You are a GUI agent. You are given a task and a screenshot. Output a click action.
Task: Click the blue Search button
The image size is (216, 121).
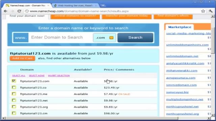[x=135, y=37]
